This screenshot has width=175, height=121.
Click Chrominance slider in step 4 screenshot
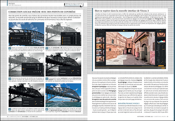pyautogui.click(x=71, y=73)
